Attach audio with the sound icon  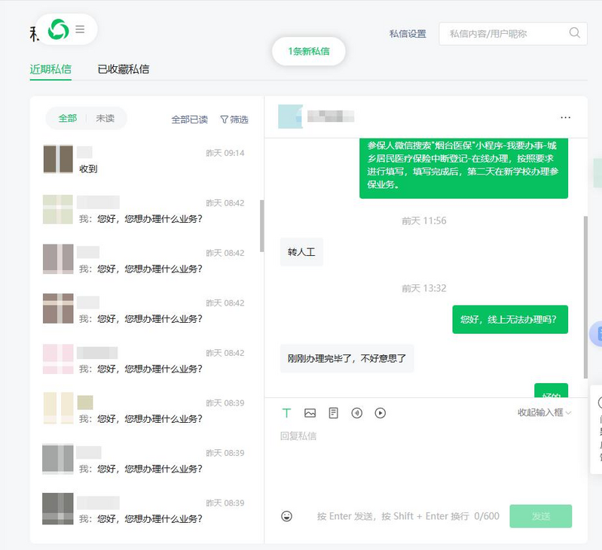pyautogui.click(x=356, y=413)
